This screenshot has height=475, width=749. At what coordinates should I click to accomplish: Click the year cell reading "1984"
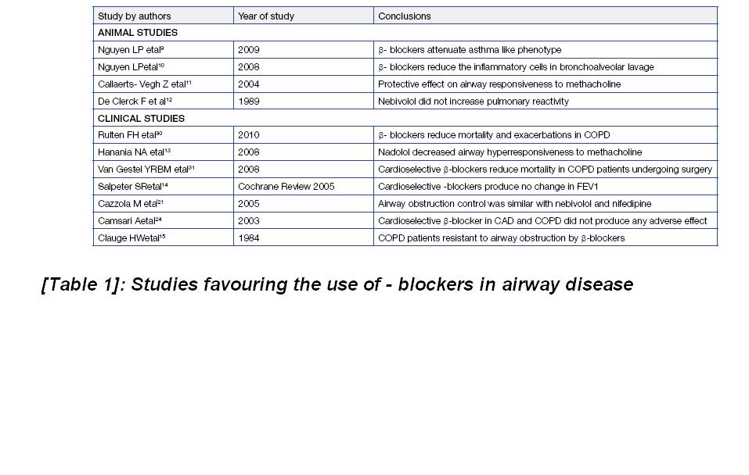pyautogui.click(x=249, y=237)
